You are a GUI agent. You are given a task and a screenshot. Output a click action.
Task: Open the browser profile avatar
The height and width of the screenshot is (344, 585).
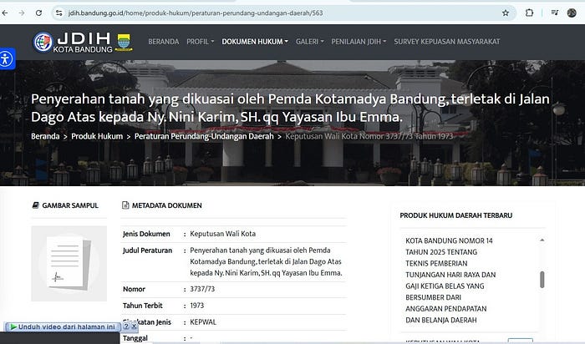pyautogui.click(x=572, y=13)
